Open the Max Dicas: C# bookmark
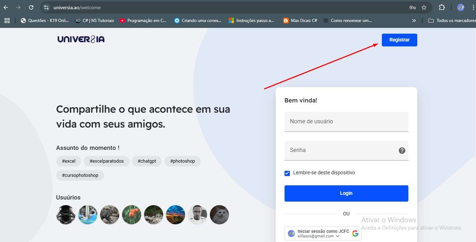The image size is (476, 242). (x=300, y=21)
